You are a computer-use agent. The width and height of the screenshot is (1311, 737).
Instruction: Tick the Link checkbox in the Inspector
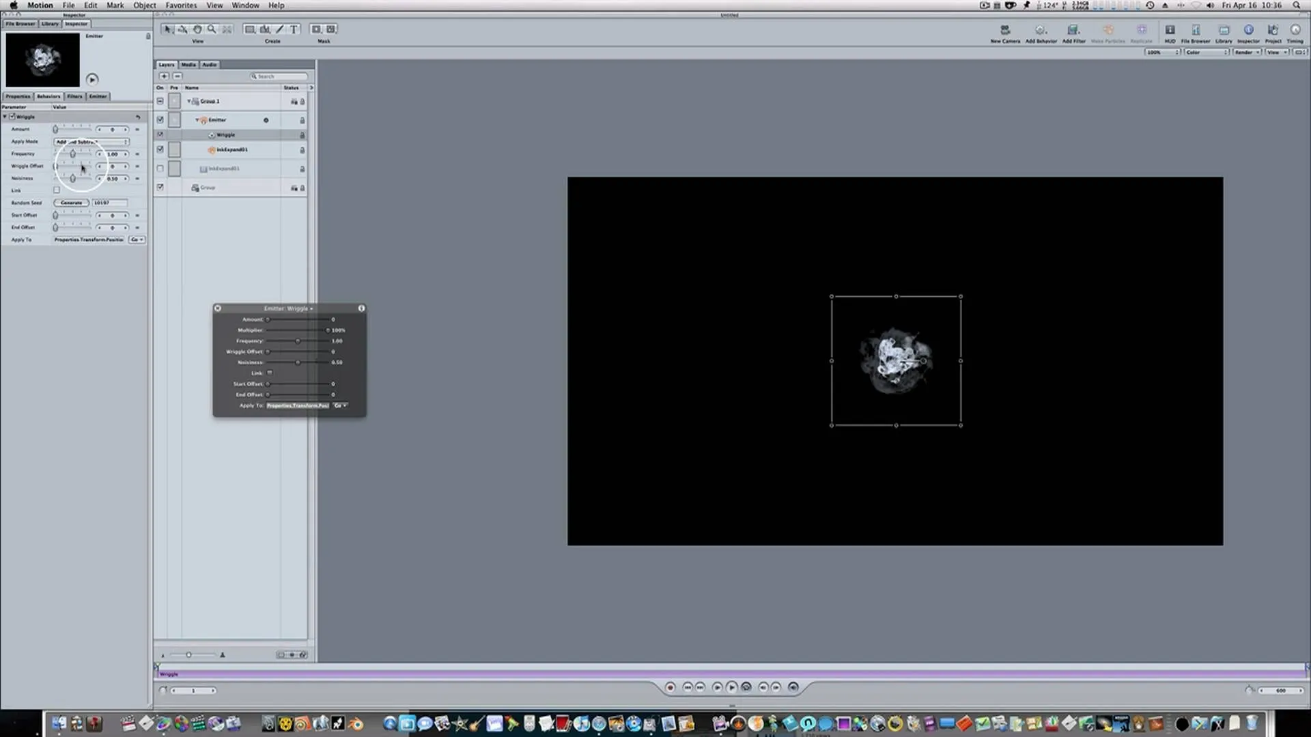tap(57, 190)
